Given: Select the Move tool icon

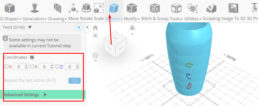Looking at the screenshot, I should pos(73,8).
